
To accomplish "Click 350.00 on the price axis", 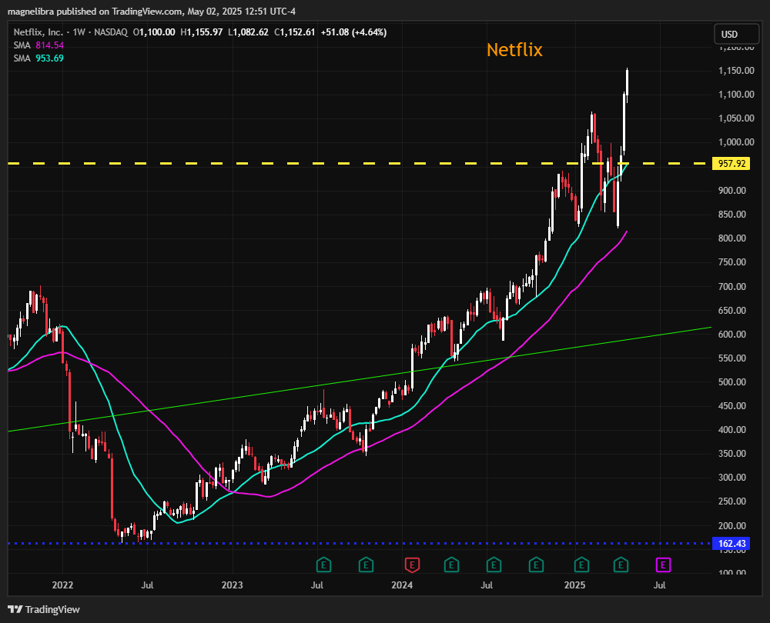I will pyautogui.click(x=731, y=454).
